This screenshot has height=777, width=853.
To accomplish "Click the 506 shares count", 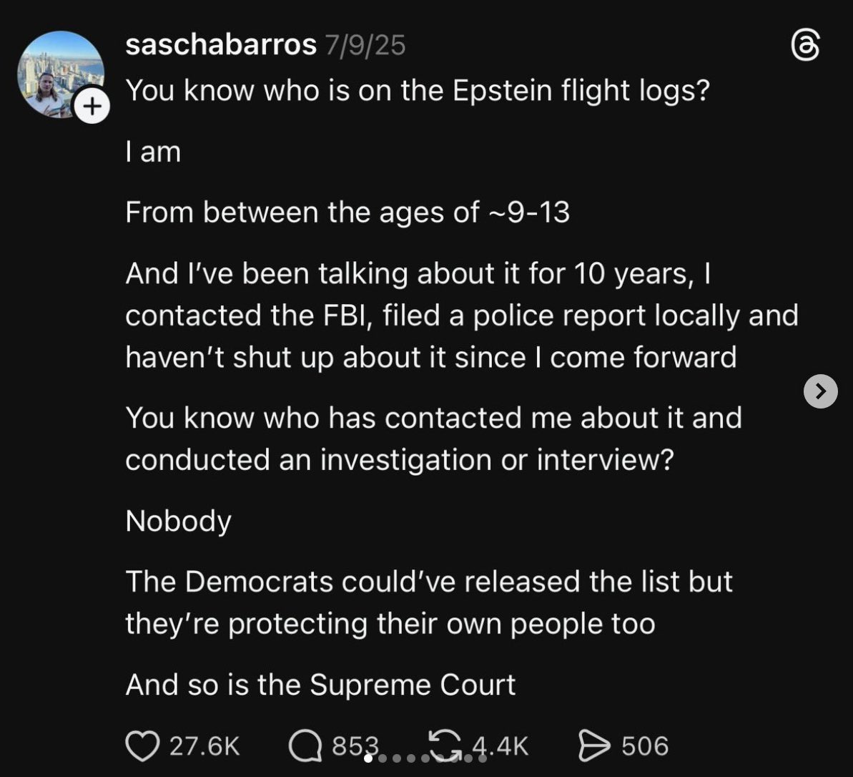I will 645,746.
